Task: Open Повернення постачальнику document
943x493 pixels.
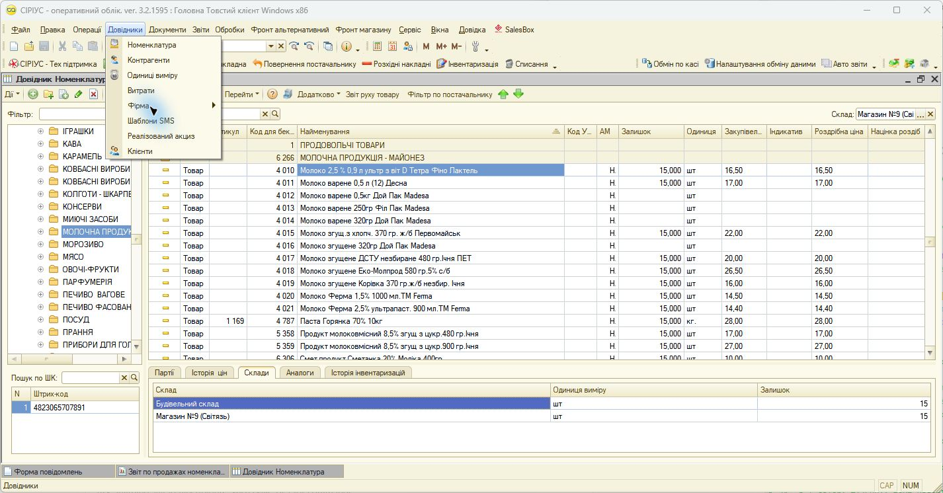Action: coord(304,64)
